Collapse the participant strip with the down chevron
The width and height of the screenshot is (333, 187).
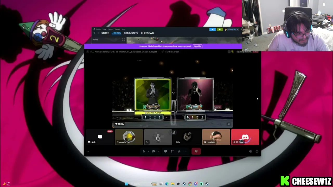170,132
